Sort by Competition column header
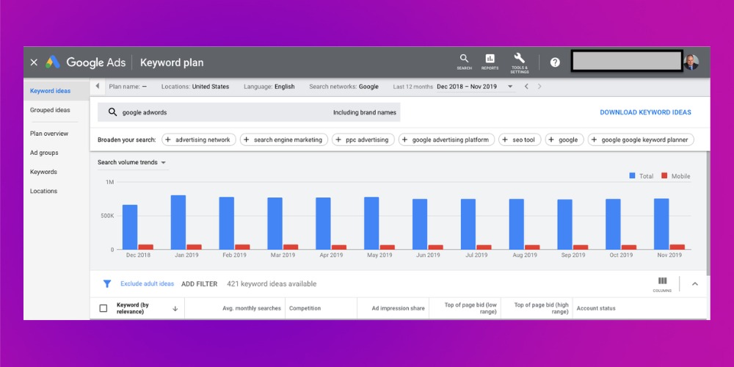 coord(305,308)
